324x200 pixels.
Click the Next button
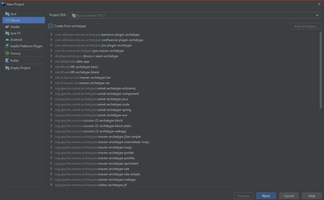[266, 196]
